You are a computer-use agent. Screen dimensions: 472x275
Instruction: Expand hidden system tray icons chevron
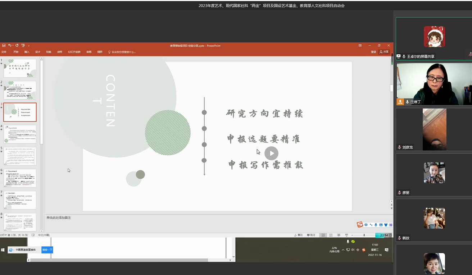[343, 250]
